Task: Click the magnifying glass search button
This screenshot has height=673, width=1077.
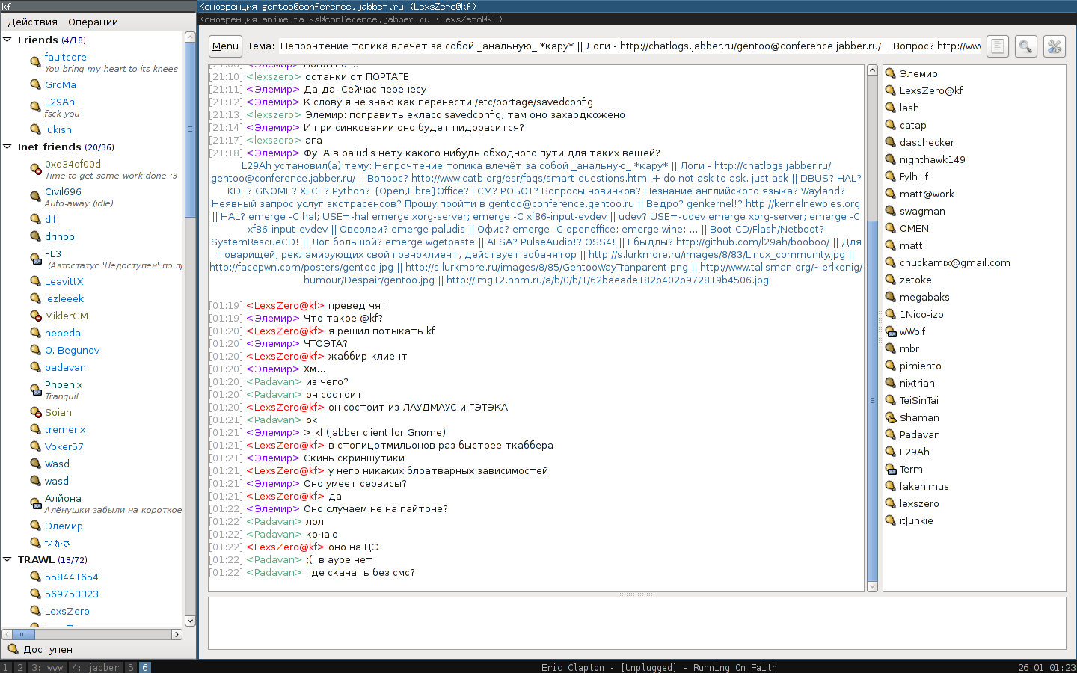Action: coord(1025,46)
